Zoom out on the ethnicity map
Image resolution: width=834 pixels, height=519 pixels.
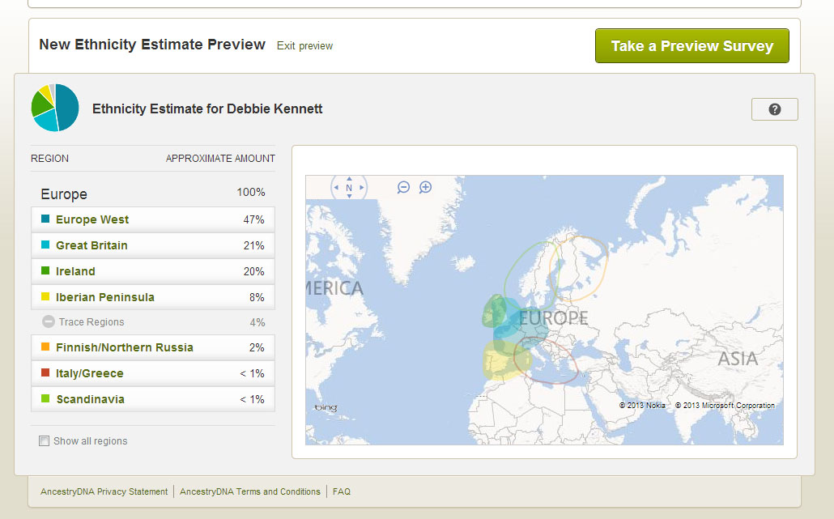tap(403, 187)
